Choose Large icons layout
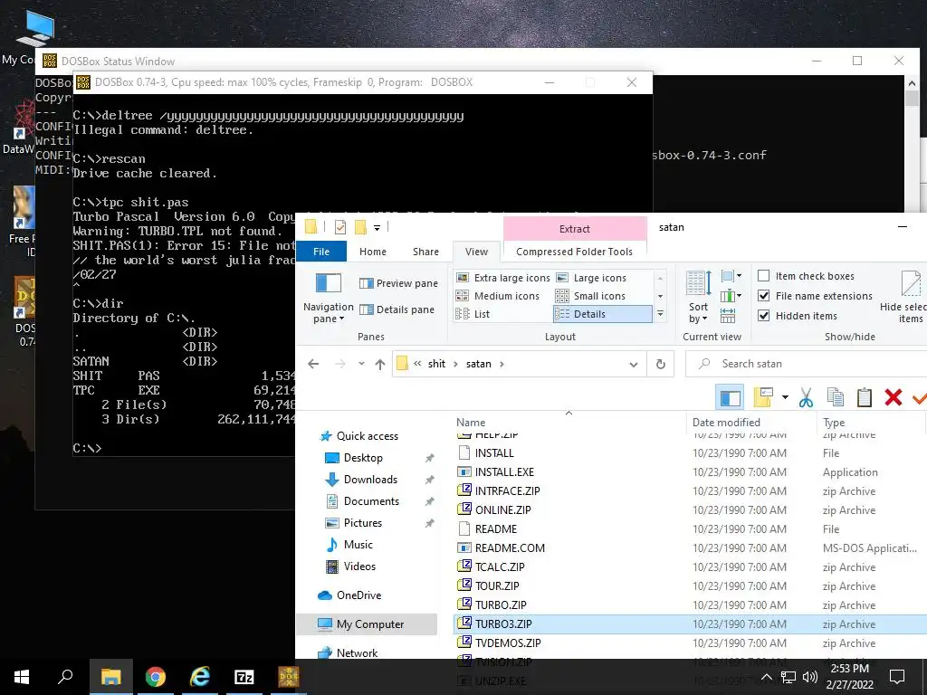 pos(591,278)
